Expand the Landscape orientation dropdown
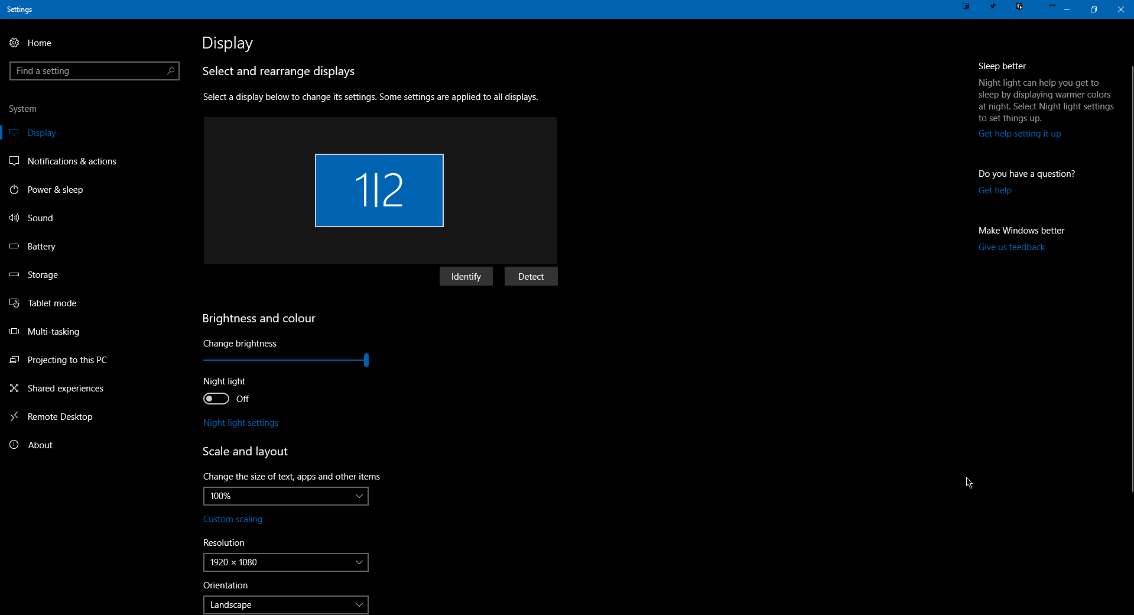 (286, 605)
